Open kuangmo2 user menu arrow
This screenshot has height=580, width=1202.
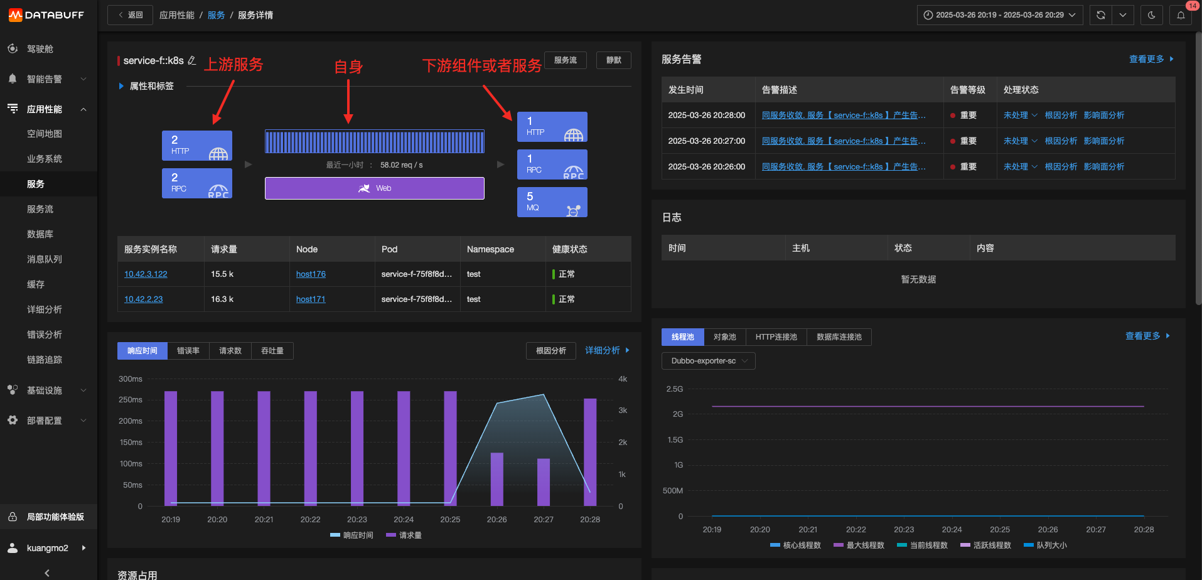(84, 548)
